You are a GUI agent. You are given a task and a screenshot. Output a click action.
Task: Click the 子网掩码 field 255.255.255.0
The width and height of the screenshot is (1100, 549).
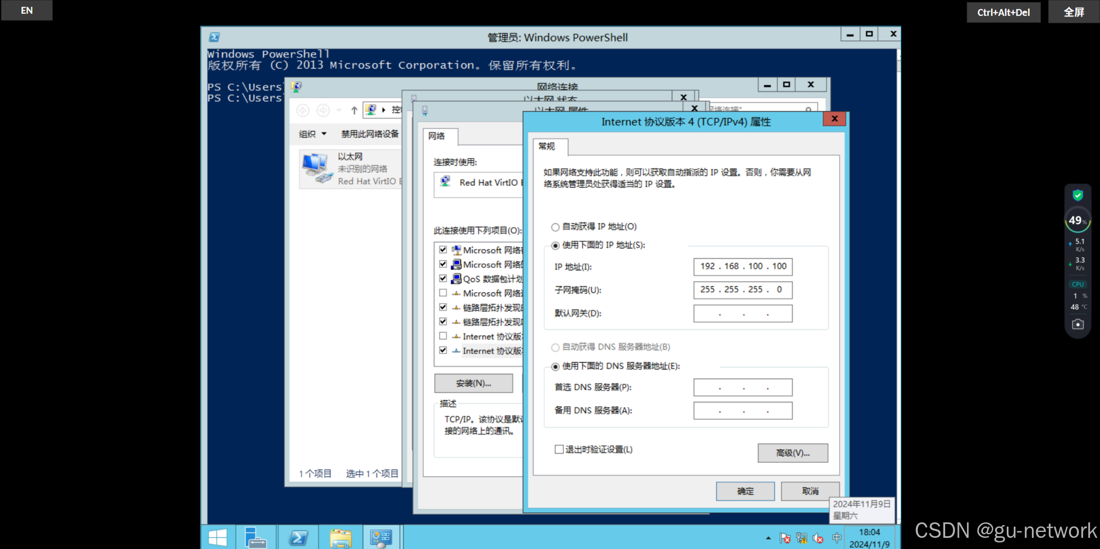point(743,290)
